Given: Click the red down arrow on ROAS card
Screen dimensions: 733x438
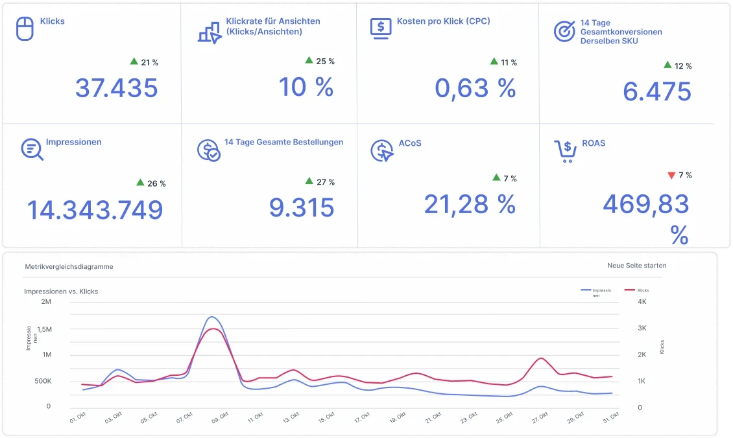Looking at the screenshot, I should click(x=671, y=175).
